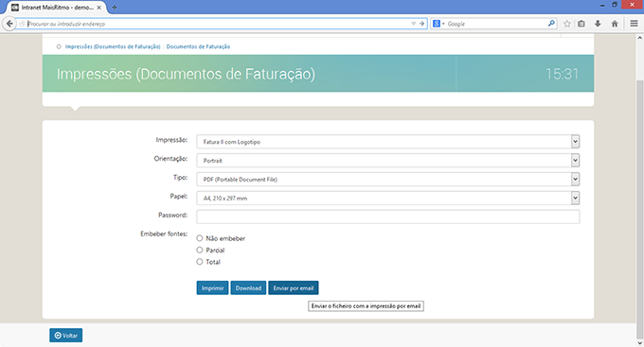The height and width of the screenshot is (347, 644).
Task: Go back with the browser back arrow
Action: [x=9, y=24]
